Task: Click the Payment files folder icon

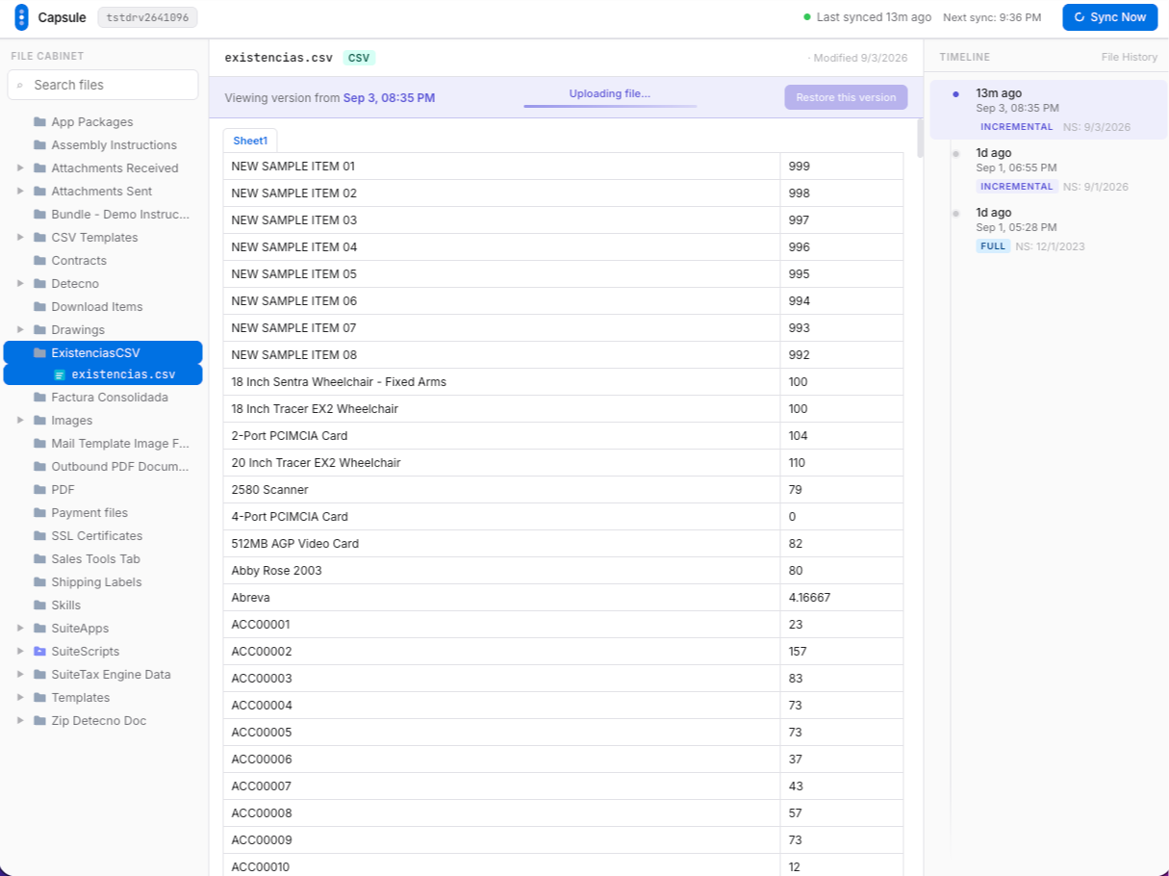Action: point(39,513)
